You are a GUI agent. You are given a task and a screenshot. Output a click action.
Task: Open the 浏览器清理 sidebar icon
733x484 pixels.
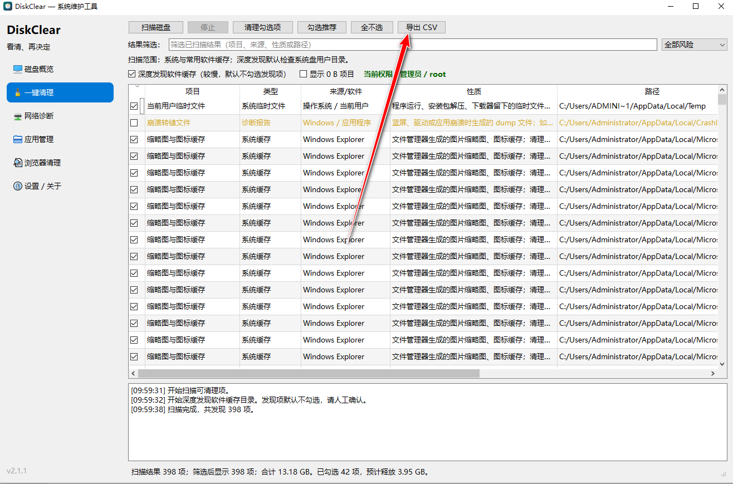[18, 163]
